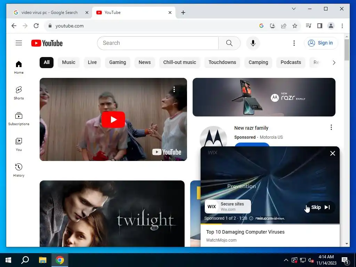Open Subscriptions in the sidebar
Image resolution: width=356 pixels, height=267 pixels.
(19, 119)
